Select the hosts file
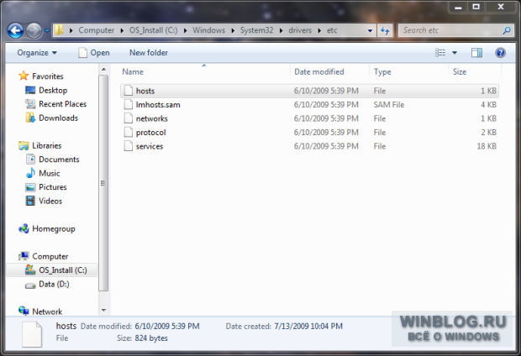 (x=309, y=91)
